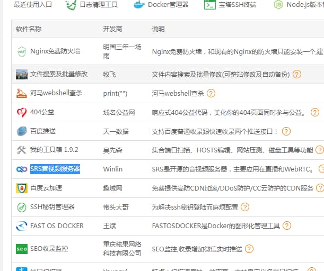Open help icon beside 河马webshell查杀 description
The height and width of the screenshot is (271, 324).
coord(211,93)
